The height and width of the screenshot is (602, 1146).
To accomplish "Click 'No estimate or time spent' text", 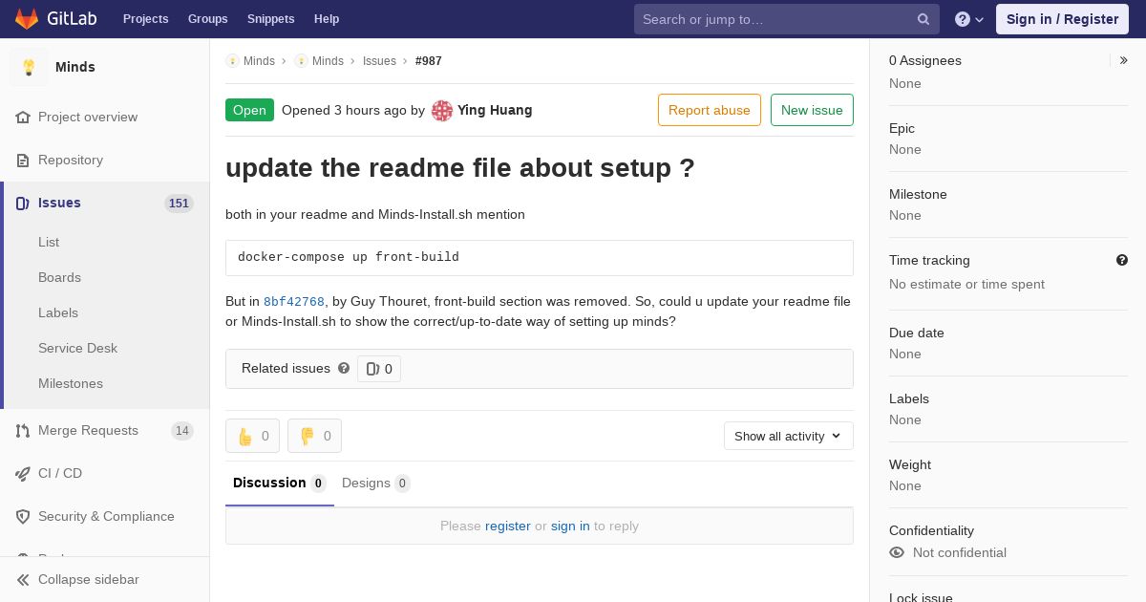I will point(966,285).
